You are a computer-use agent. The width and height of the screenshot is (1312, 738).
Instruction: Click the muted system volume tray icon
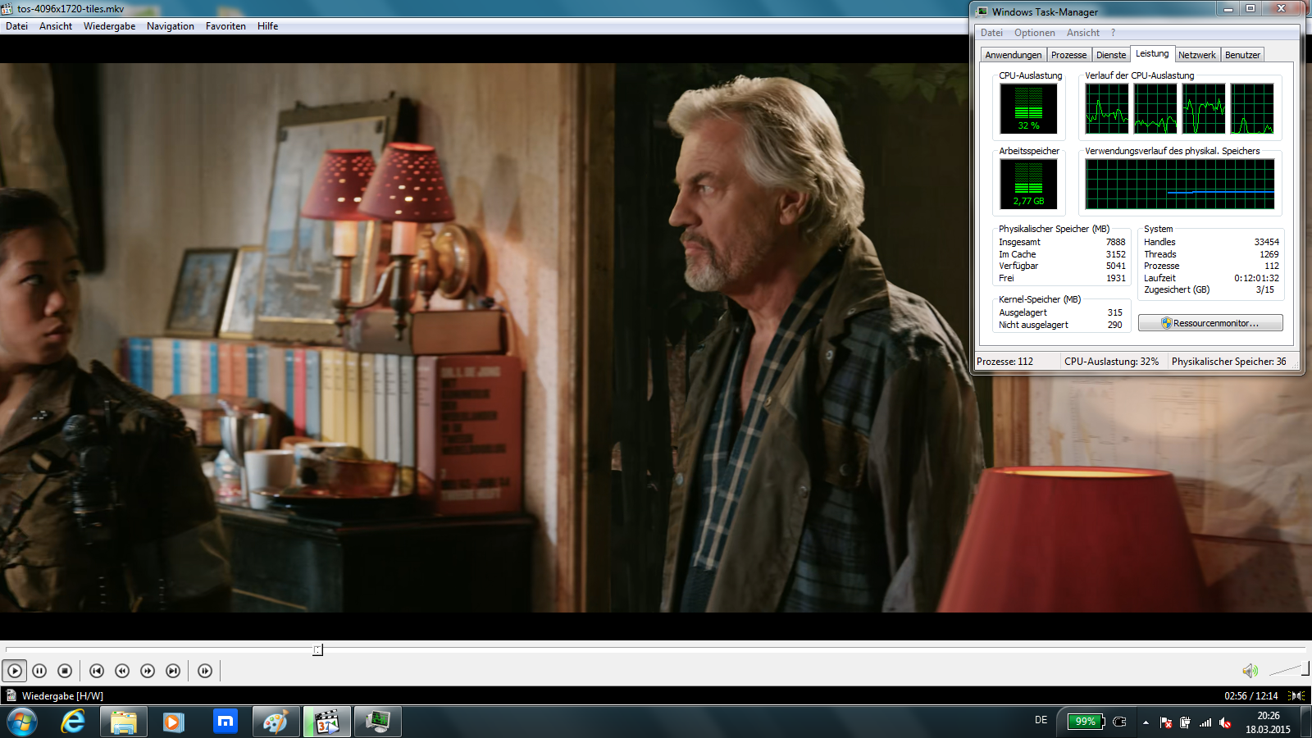click(1225, 722)
